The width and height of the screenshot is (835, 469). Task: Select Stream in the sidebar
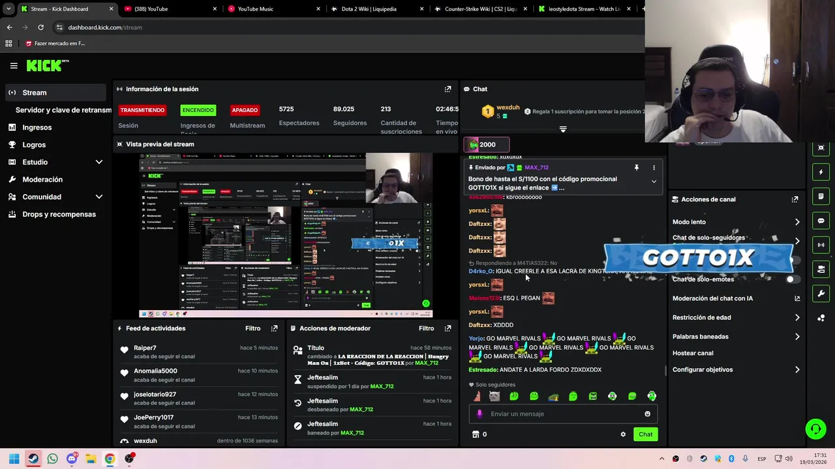(x=55, y=92)
